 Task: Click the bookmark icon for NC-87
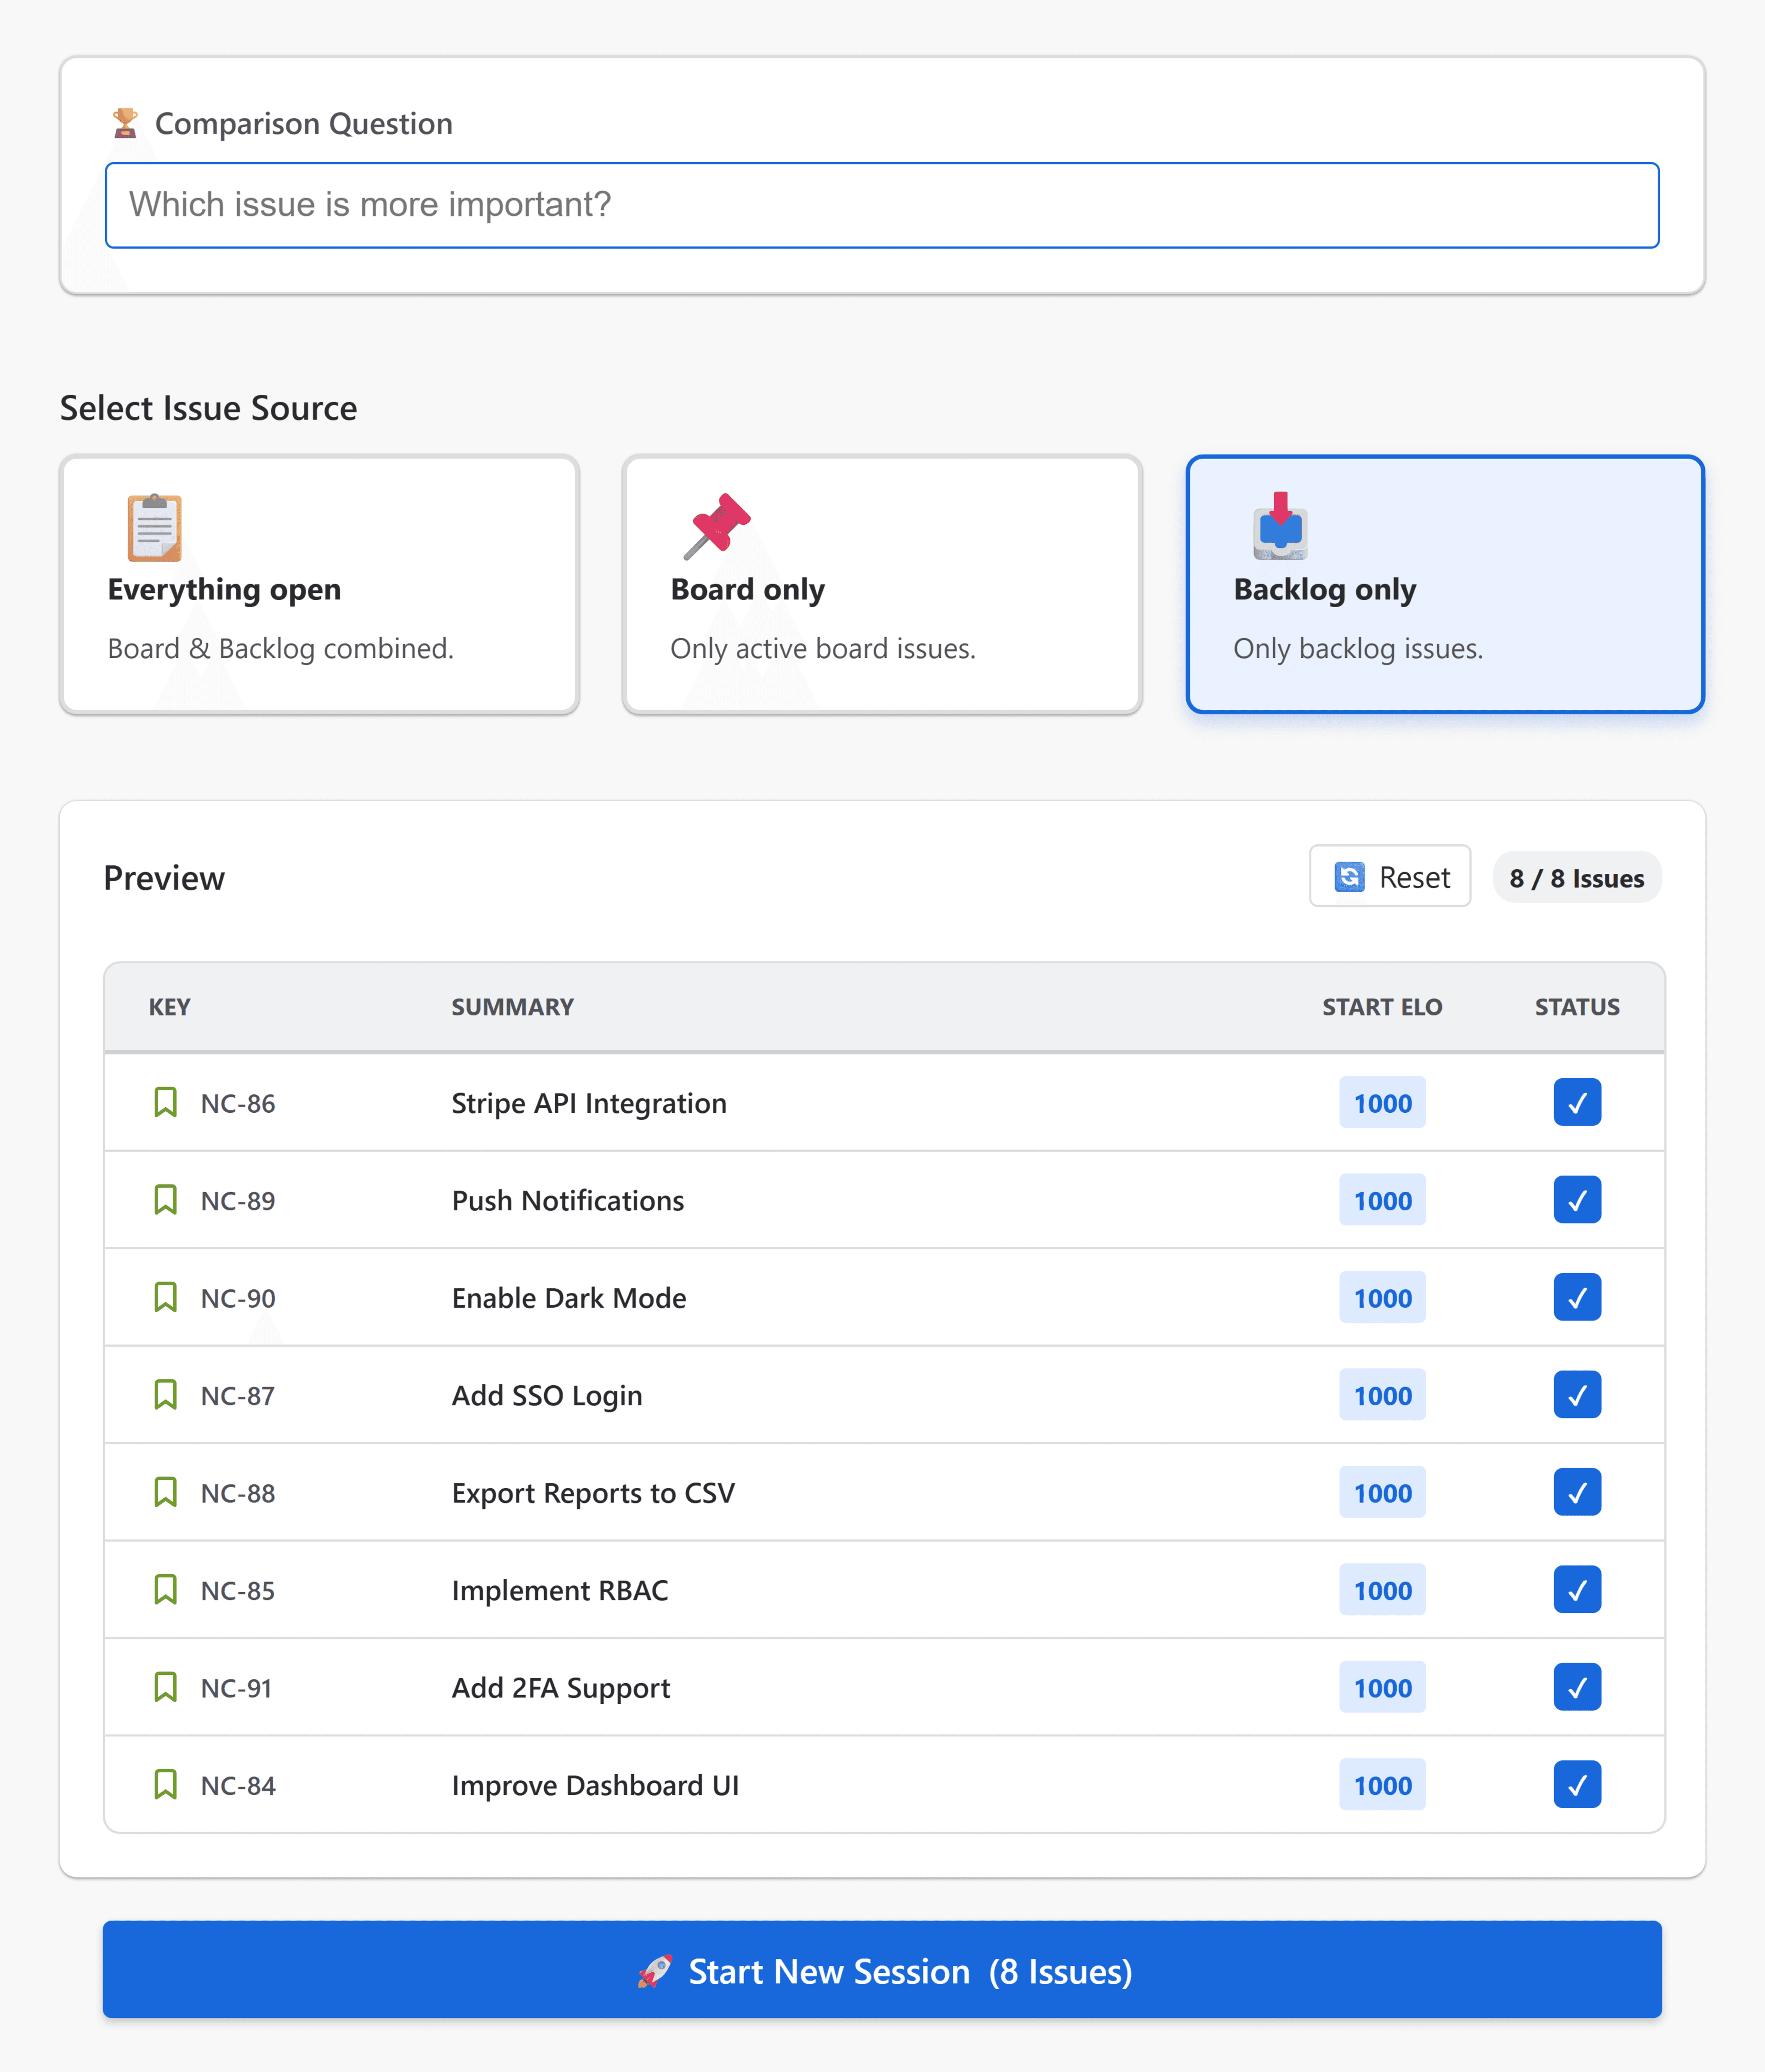tap(165, 1395)
